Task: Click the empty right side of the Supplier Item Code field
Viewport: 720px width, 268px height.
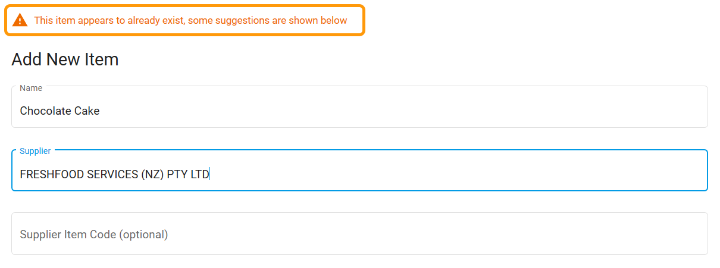Action: pyautogui.click(x=536, y=234)
